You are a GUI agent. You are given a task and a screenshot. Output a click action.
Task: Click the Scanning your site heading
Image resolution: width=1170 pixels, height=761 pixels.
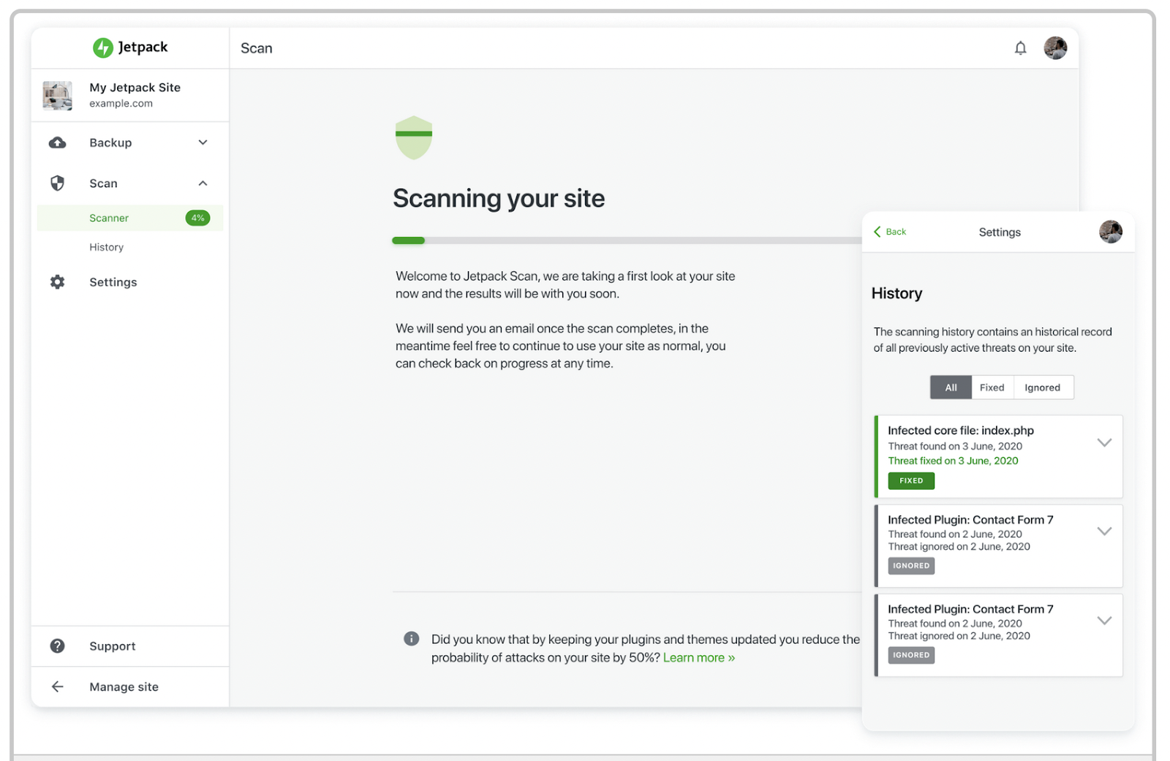pyautogui.click(x=499, y=199)
